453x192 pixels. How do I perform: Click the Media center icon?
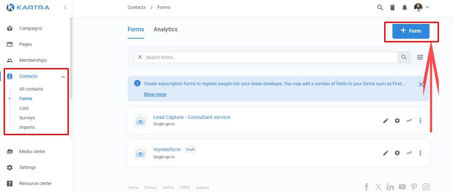pyautogui.click(x=10, y=151)
